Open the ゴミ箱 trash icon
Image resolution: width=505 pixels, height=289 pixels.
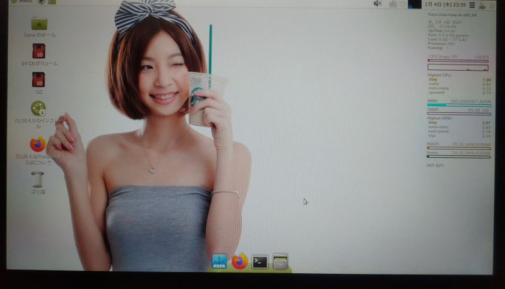click(x=38, y=183)
